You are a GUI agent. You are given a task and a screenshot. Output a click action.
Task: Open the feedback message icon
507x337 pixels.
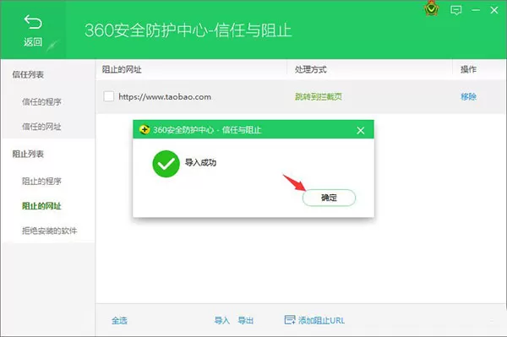tap(456, 10)
